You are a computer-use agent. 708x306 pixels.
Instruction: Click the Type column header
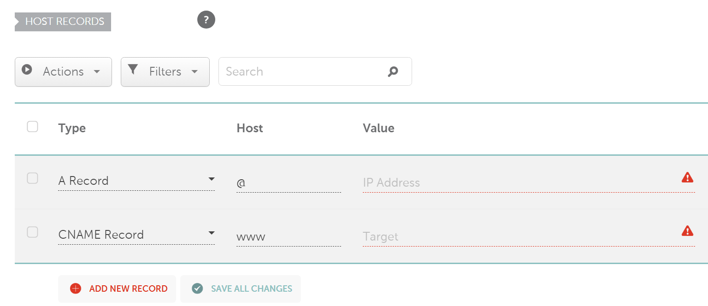72,128
